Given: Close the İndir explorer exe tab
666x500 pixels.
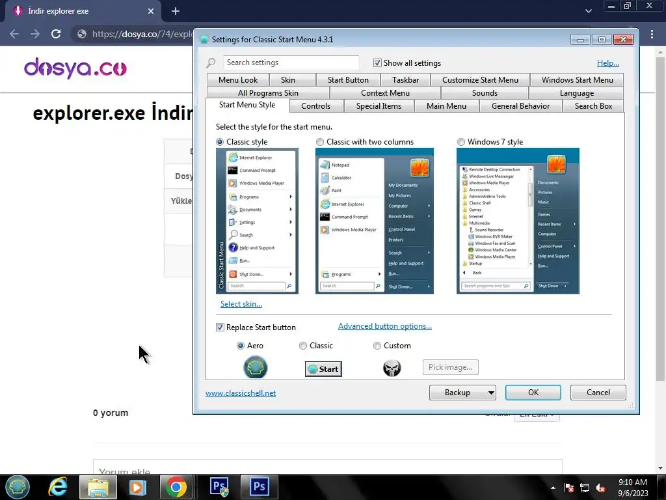Looking at the screenshot, I should pyautogui.click(x=151, y=11).
